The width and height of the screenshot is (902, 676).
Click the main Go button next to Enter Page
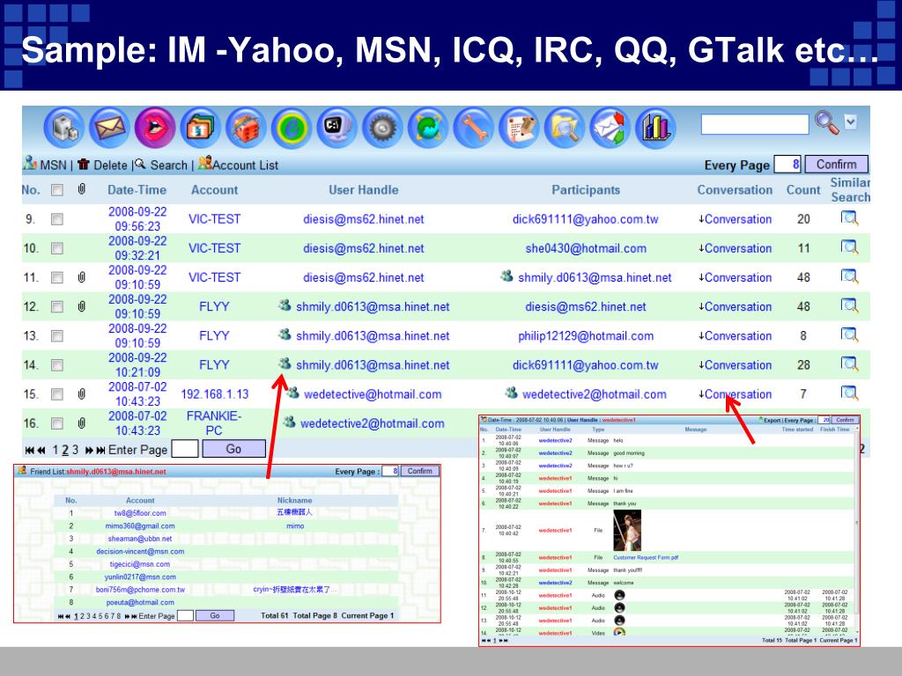coord(233,449)
